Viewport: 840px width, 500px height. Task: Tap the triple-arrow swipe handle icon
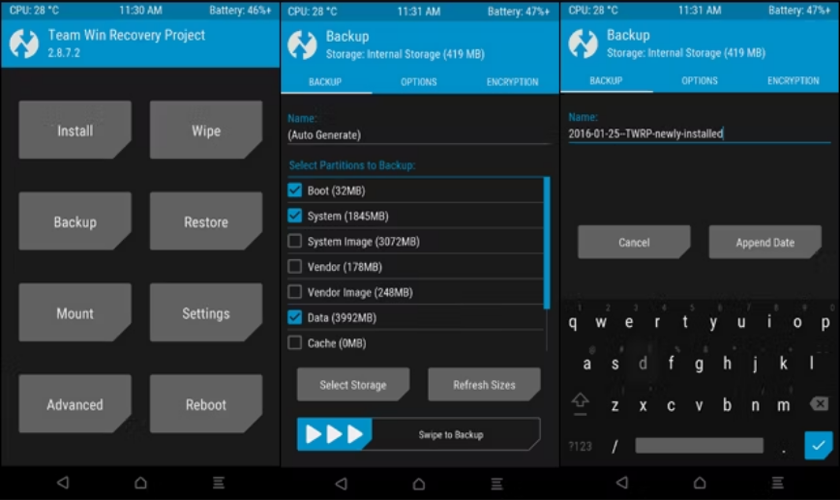coord(334,434)
